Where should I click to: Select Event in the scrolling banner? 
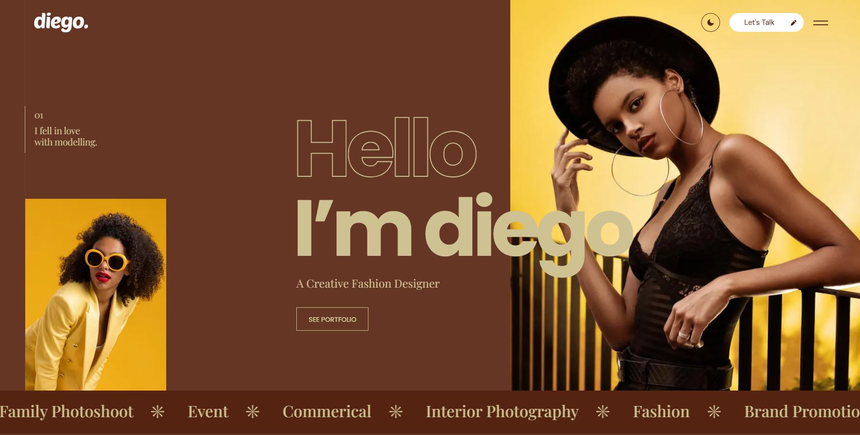point(208,412)
